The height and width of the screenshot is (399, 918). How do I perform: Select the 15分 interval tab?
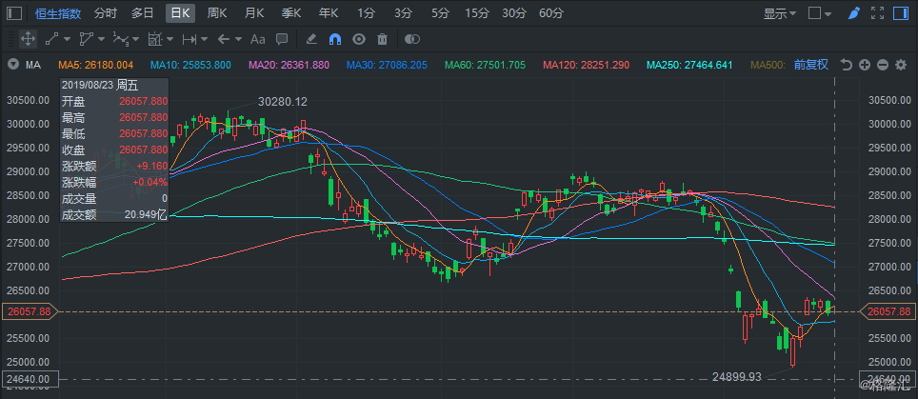(477, 13)
